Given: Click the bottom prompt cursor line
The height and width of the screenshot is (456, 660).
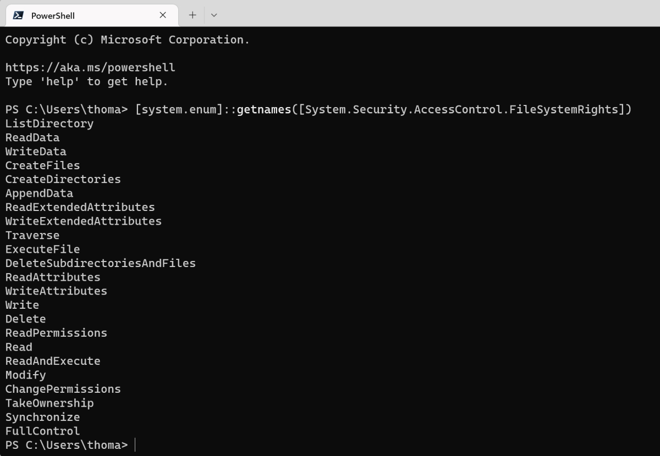Looking at the screenshot, I should (135, 445).
